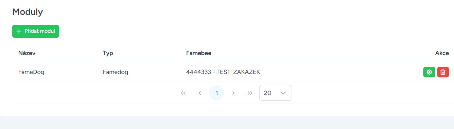Click the plus icon in Přidat modul
Viewport: 454px width, 129px height.
(x=19, y=31)
